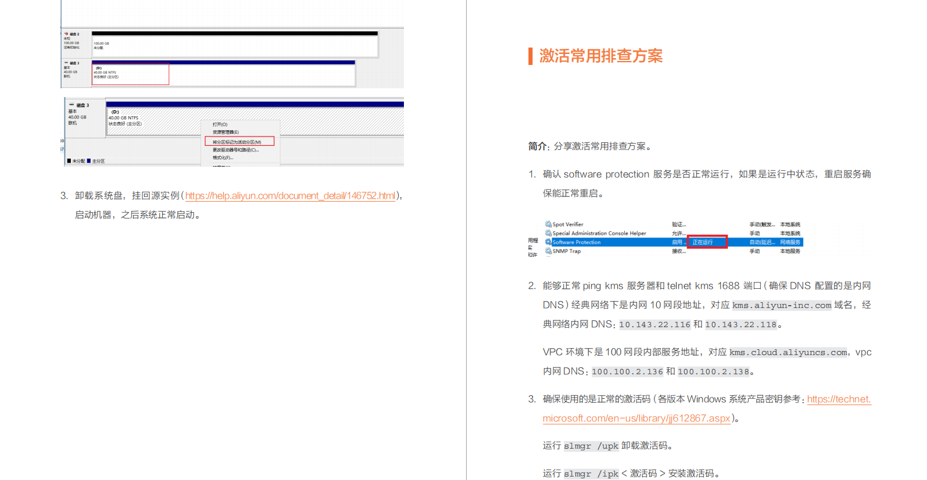
Task: Choose 格式化(F)... in the context menu
Action: click(223, 157)
